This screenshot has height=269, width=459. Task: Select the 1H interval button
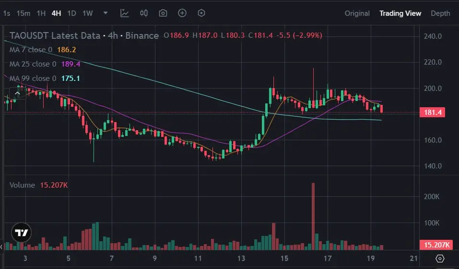[41, 13]
